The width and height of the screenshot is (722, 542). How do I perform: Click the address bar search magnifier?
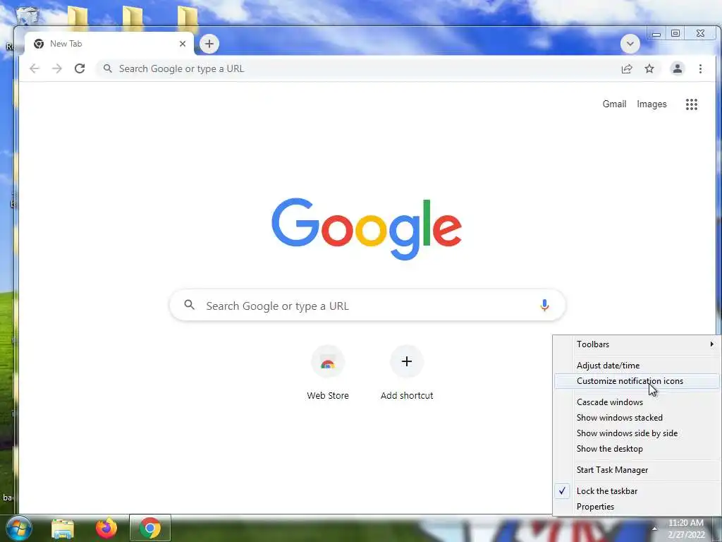click(107, 68)
